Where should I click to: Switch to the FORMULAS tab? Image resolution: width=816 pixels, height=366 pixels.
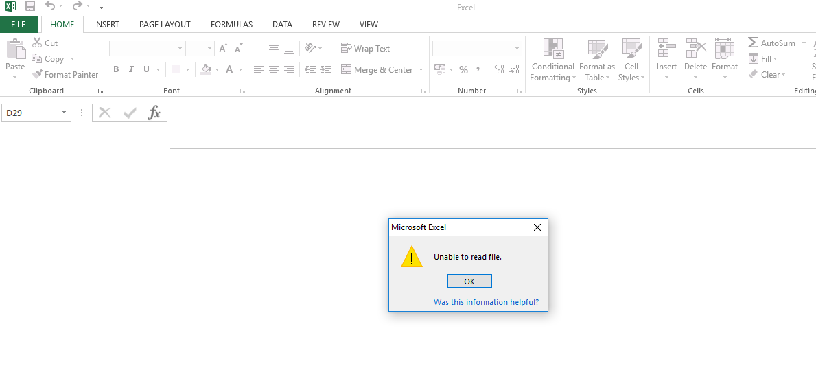point(231,25)
